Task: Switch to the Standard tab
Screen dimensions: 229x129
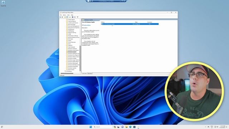Action: tap(90, 73)
